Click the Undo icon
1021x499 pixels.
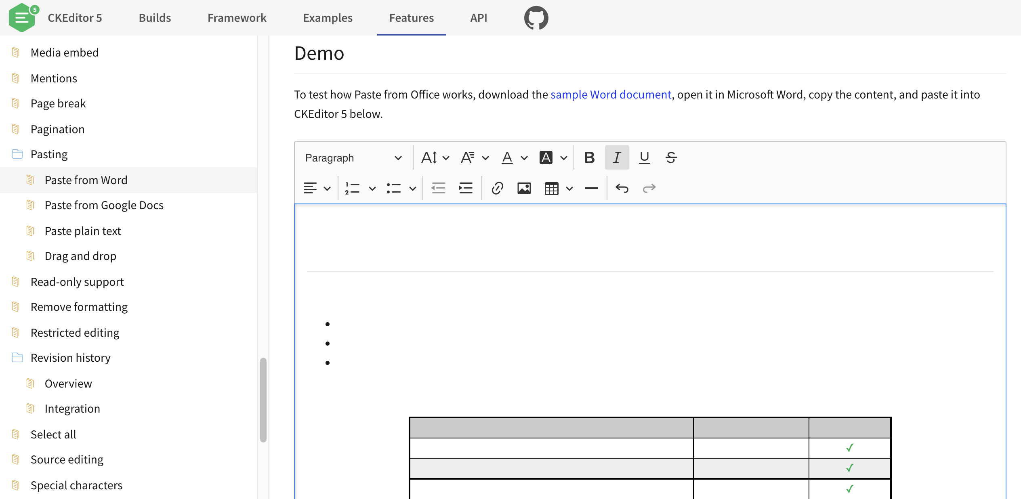point(622,188)
